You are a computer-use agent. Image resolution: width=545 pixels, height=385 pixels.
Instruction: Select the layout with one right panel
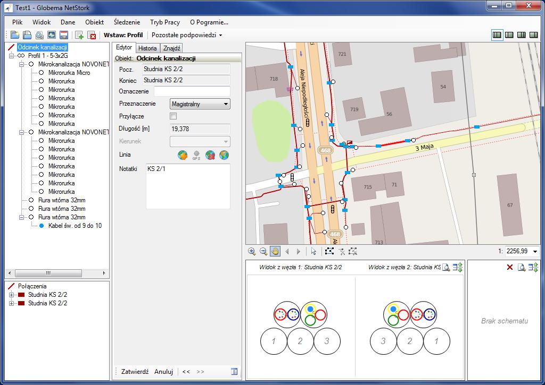pyautogui.click(x=533, y=35)
